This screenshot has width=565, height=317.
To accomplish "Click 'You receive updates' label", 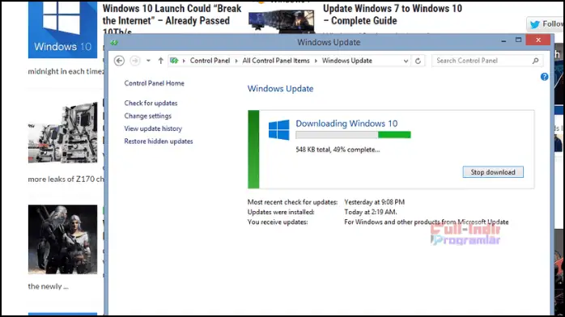I will click(x=278, y=222).
